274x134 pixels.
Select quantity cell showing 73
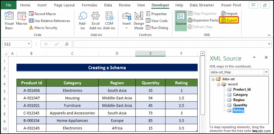150,113
